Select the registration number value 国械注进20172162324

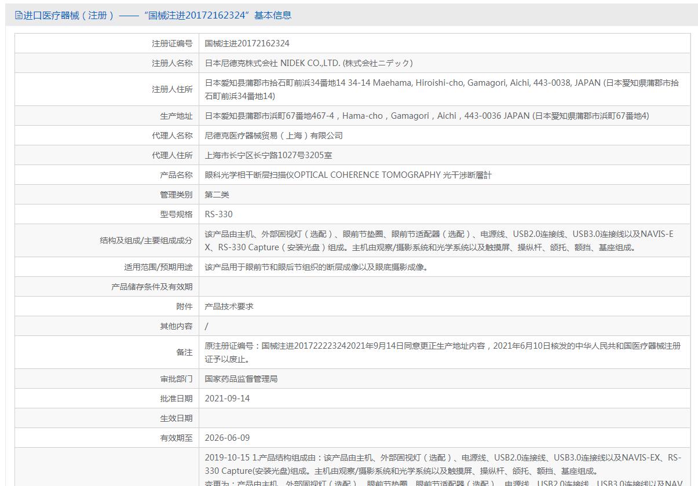click(x=247, y=43)
